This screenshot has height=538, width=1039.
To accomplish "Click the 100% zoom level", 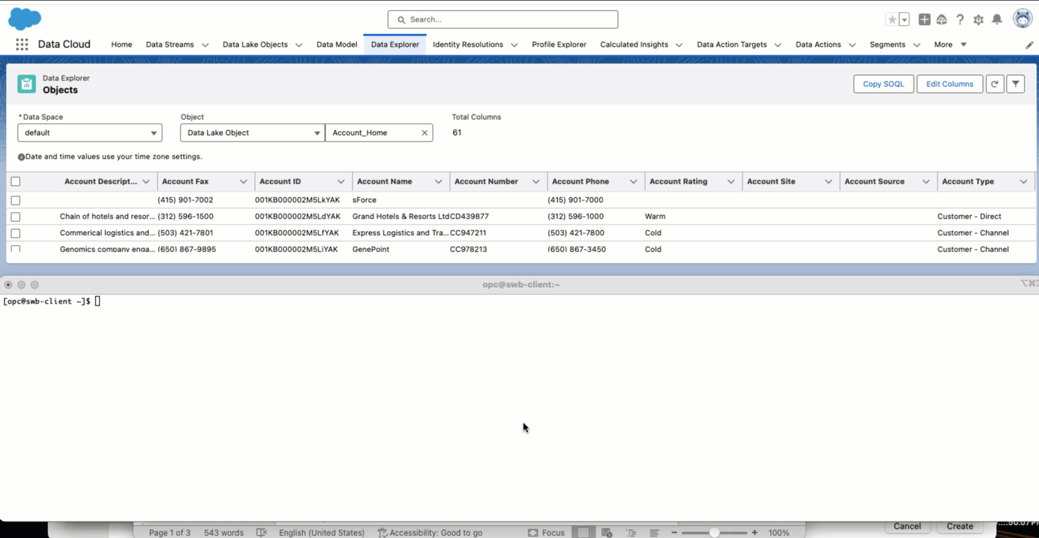I will pyautogui.click(x=779, y=532).
